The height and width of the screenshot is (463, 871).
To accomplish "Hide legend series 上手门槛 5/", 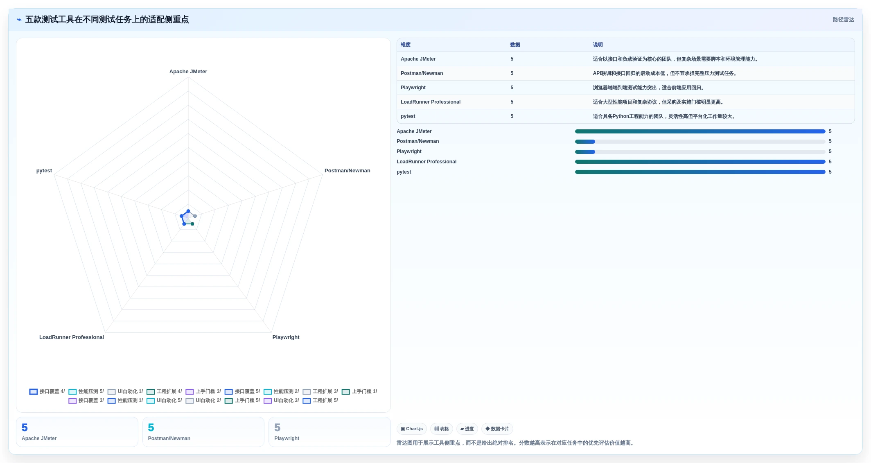I will click(x=242, y=400).
